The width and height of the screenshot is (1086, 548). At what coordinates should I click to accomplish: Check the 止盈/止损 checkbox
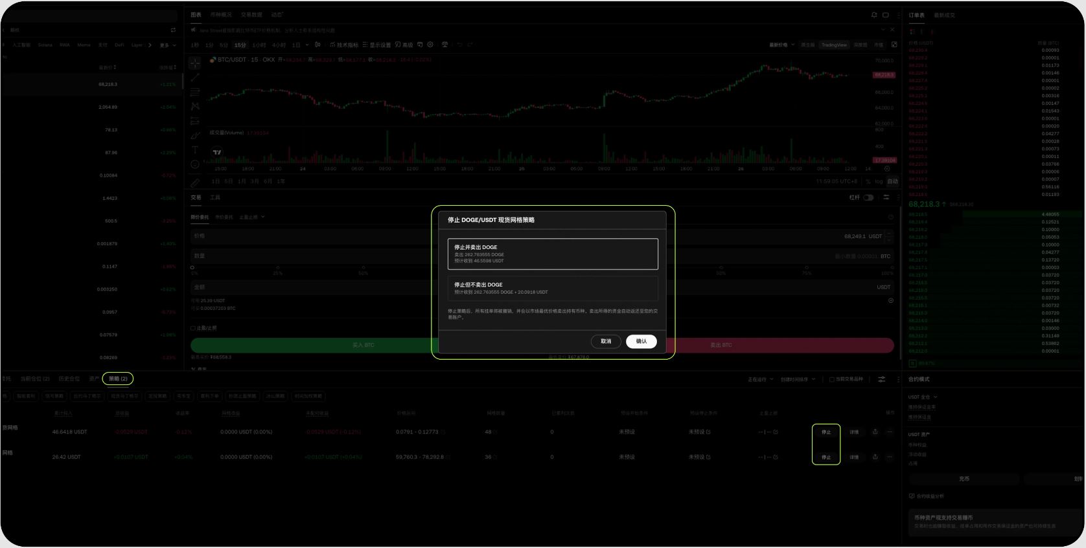coord(193,328)
